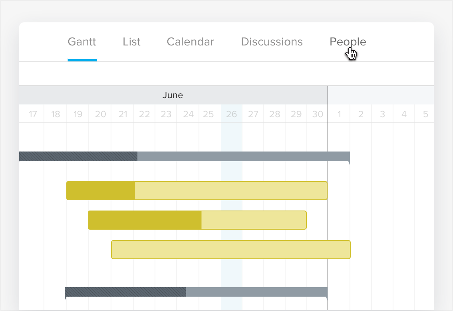Open the Calendar tab
The height and width of the screenshot is (311, 453).
click(190, 41)
